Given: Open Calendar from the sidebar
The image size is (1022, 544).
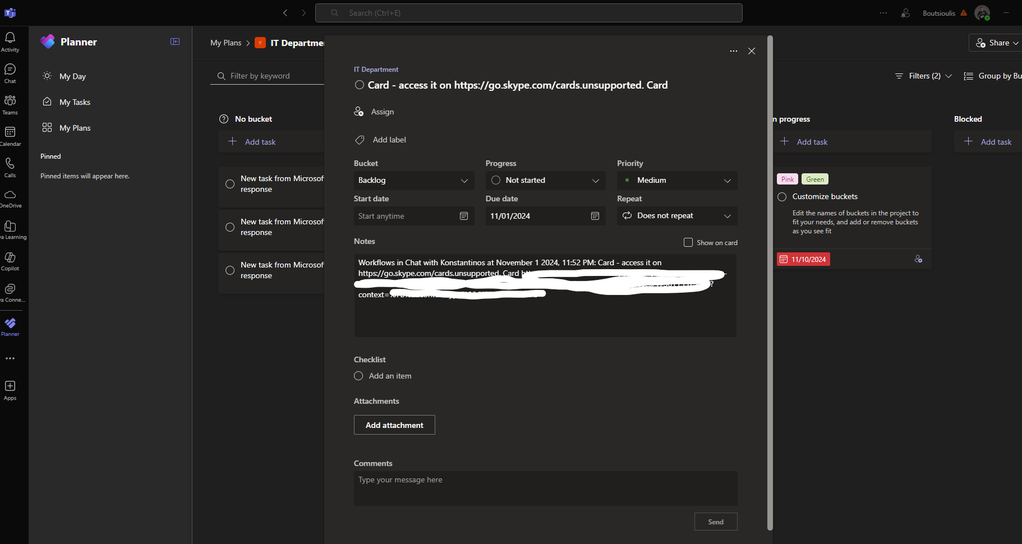Looking at the screenshot, I should (10, 136).
